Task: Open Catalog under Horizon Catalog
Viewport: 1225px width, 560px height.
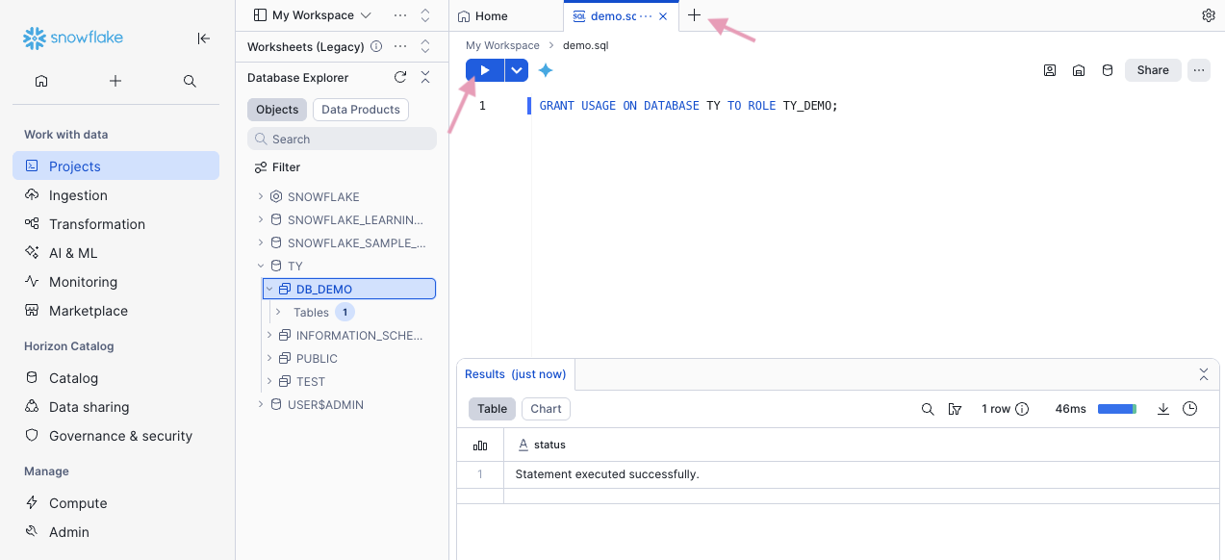Action: [x=115, y=378]
